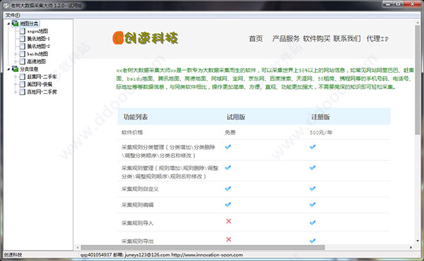424x261 pixels.
Task: Click the horizontal scrollbar thumb
Action: 203,247
